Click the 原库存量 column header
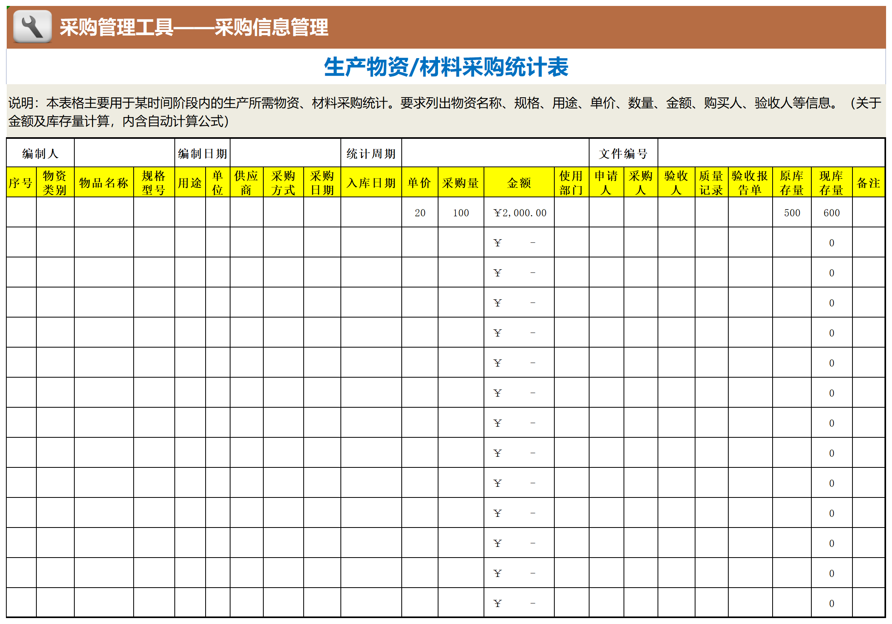 (x=792, y=182)
